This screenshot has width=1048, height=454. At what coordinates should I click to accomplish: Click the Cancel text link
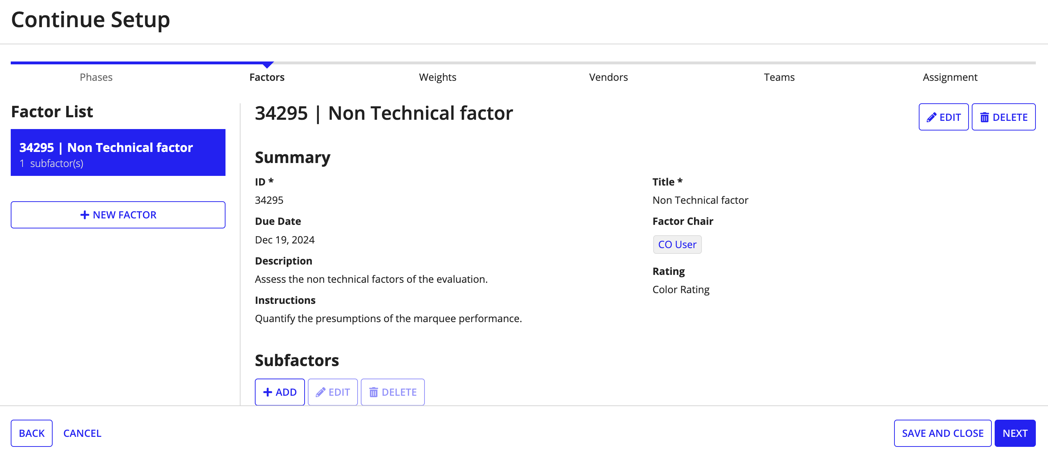coord(82,433)
